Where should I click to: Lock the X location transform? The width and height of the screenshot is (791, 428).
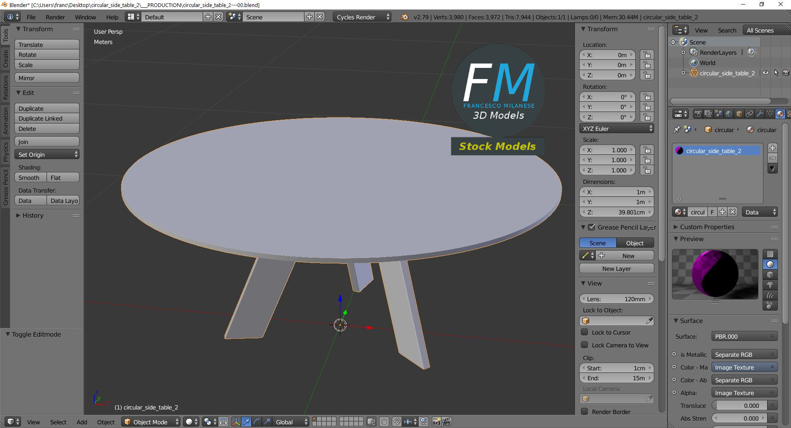647,55
